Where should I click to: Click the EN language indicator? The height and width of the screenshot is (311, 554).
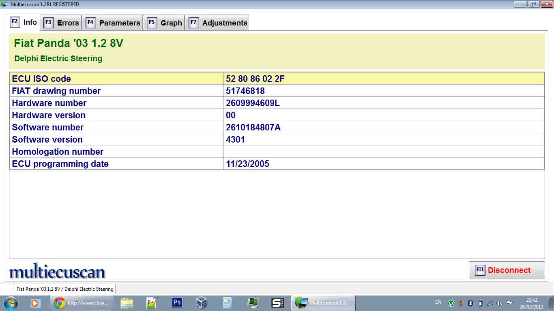438,302
